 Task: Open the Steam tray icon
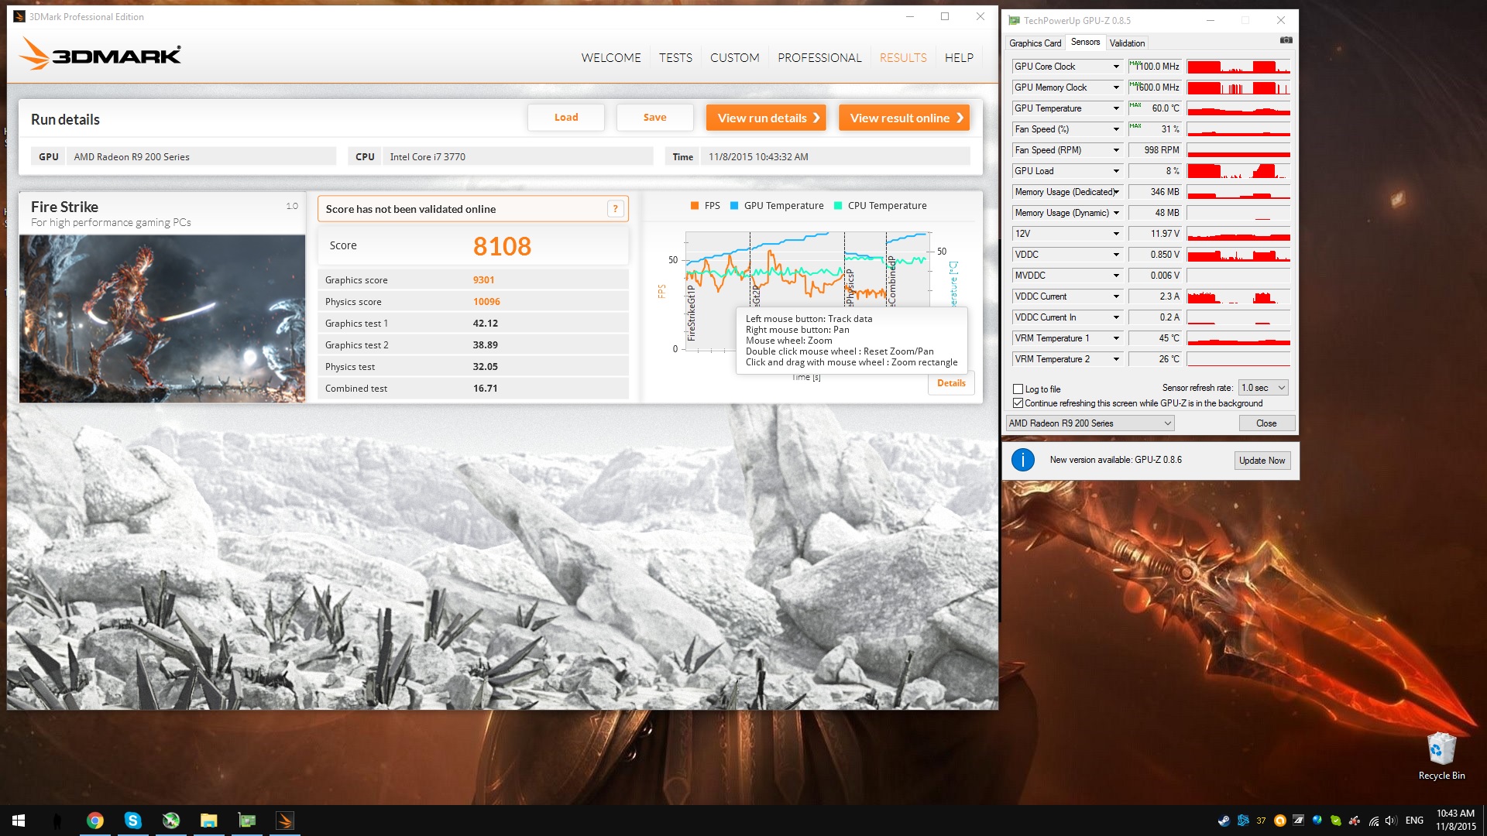[1224, 821]
